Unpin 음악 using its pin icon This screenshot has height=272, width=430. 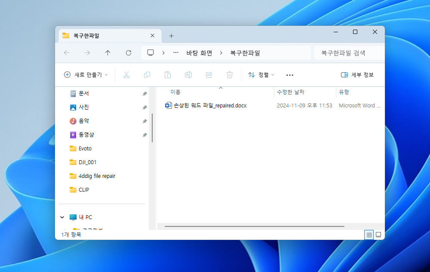pyautogui.click(x=144, y=121)
